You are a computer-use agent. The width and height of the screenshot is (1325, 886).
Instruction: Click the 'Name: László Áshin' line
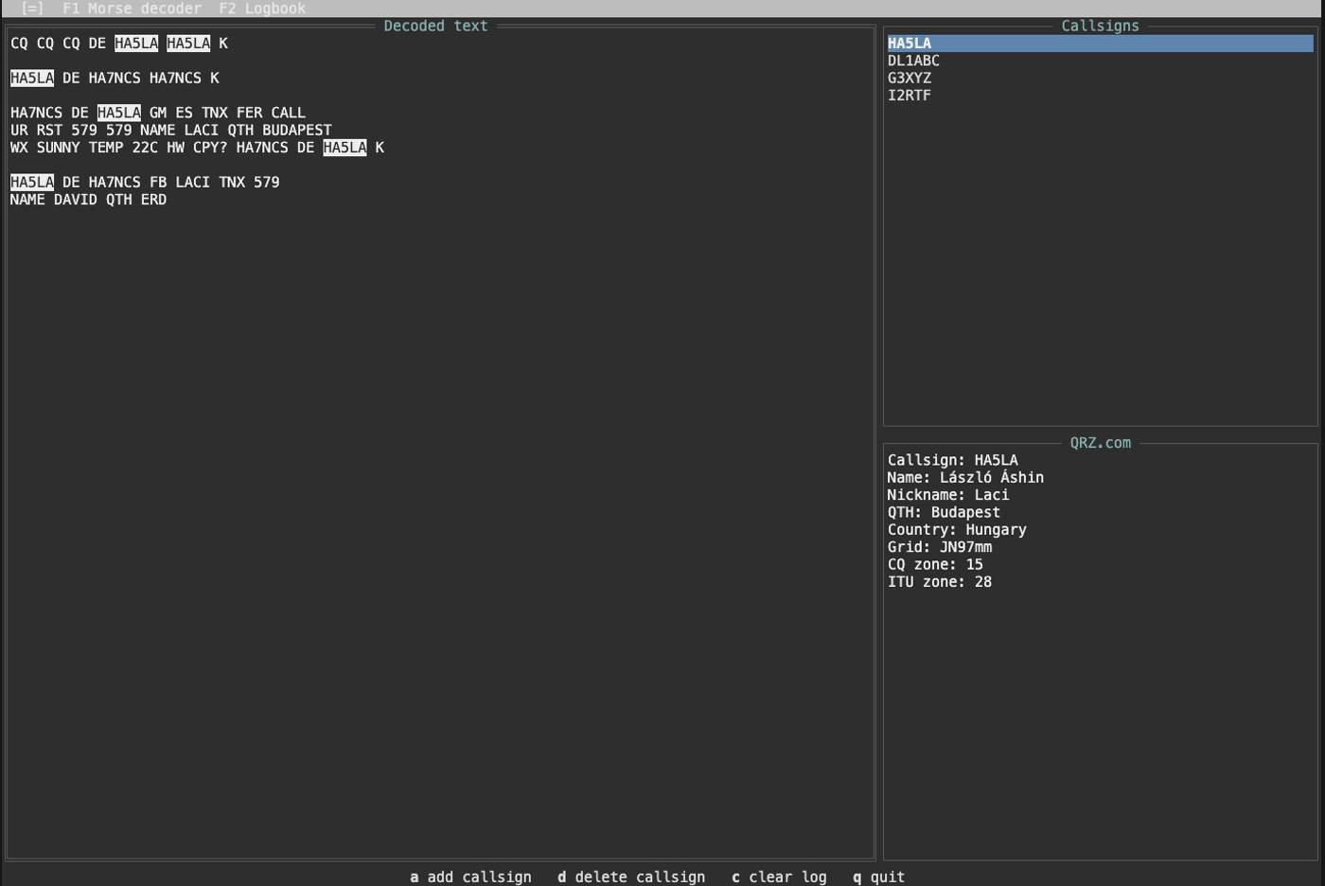click(965, 478)
